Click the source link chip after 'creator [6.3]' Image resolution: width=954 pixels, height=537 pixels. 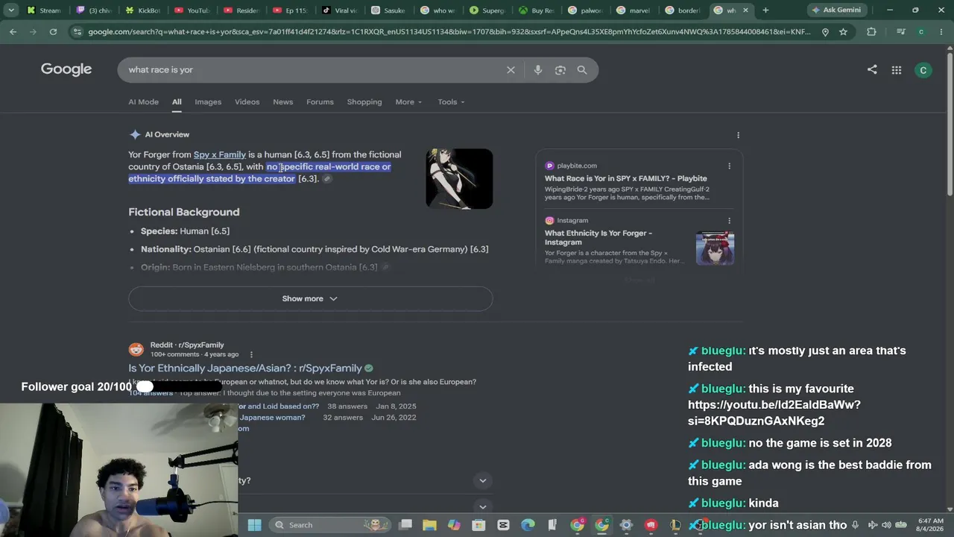(326, 179)
